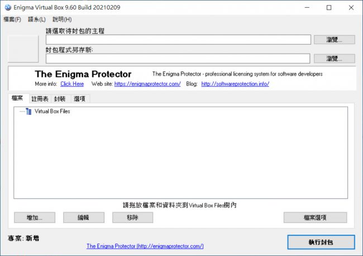Click the empty application icon preview box
363x256 pixels.
click(23, 49)
